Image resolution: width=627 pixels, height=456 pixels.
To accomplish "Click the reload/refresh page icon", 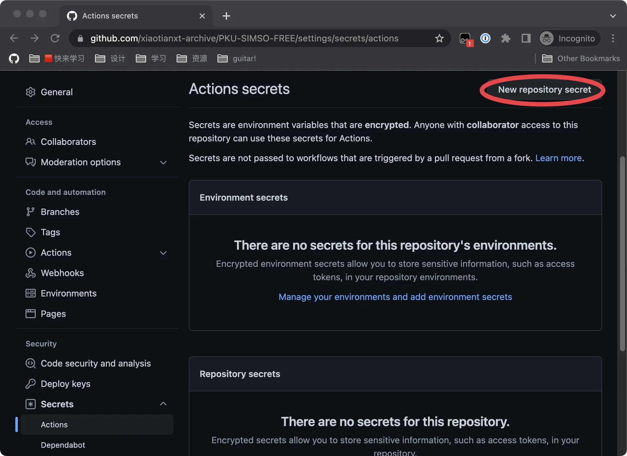I will [x=55, y=38].
